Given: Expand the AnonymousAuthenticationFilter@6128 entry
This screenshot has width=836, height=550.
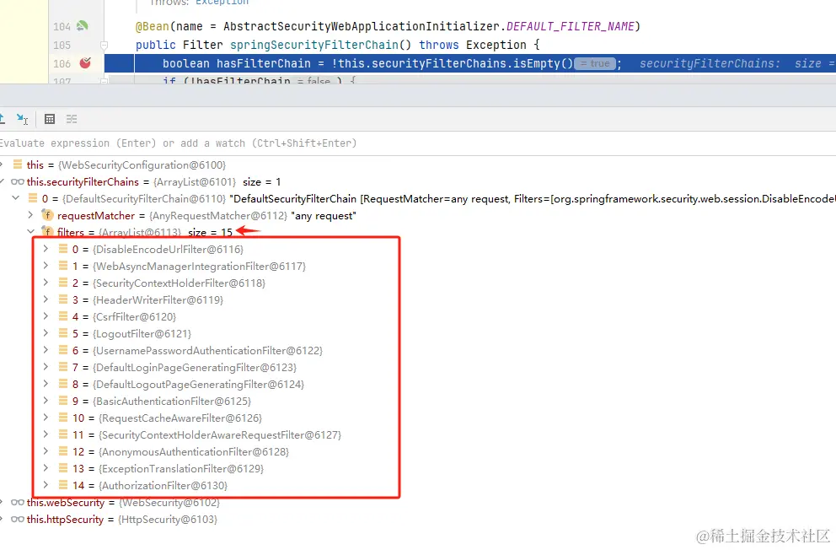Looking at the screenshot, I should pos(46,451).
